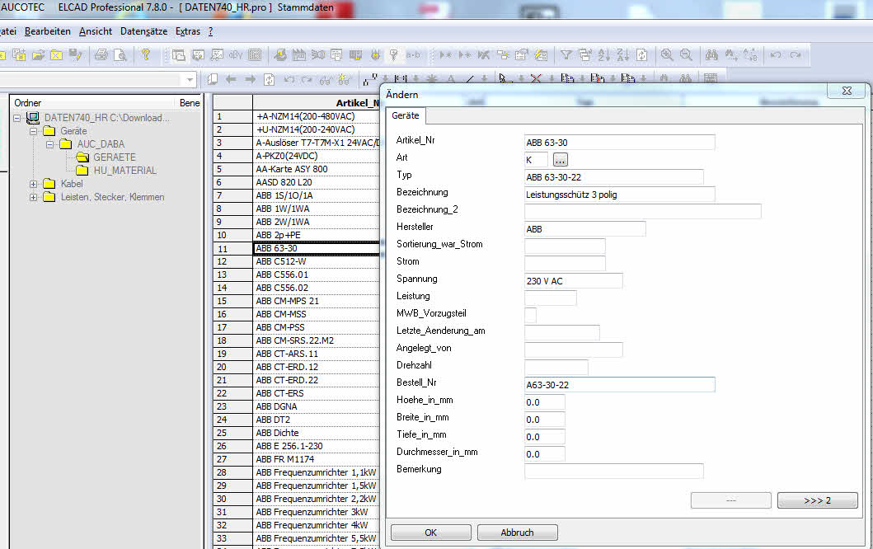Click the folder with X icon

coord(56,54)
